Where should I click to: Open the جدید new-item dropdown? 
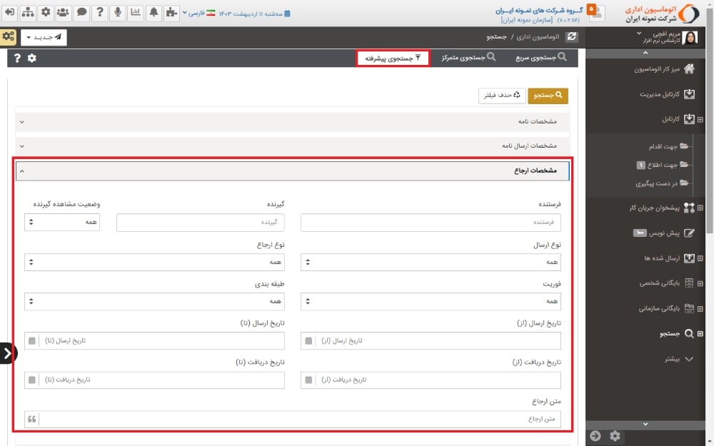(x=44, y=37)
